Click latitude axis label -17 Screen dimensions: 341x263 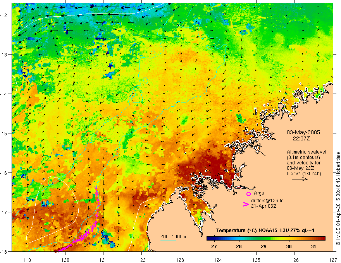(x=4, y=212)
